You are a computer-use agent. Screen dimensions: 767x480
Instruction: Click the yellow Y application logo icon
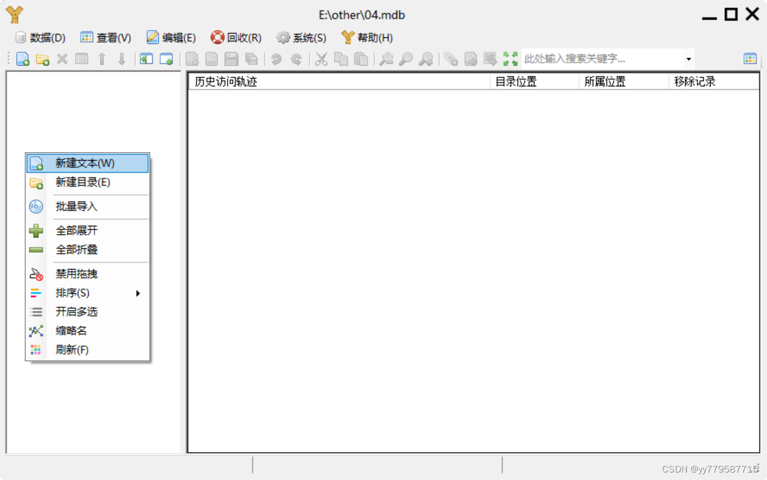click(14, 14)
